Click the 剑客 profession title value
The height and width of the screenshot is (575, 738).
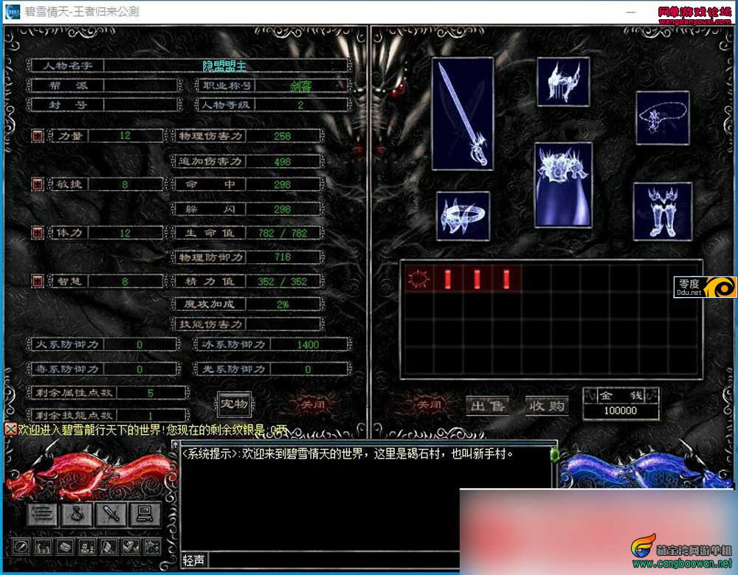[300, 86]
